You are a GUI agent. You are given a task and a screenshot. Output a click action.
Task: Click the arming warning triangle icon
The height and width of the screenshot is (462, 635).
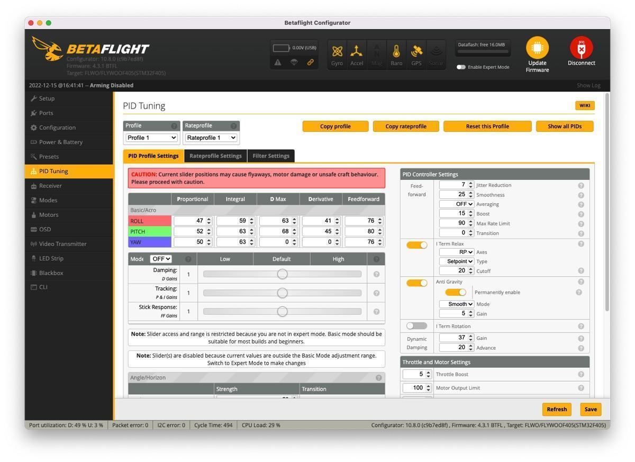pyautogui.click(x=278, y=62)
